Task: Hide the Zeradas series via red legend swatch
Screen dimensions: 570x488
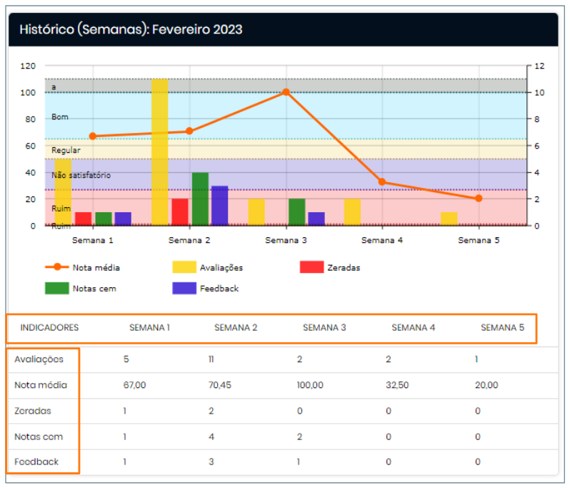Action: pos(311,267)
